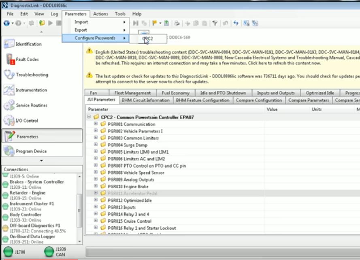This screenshot has width=360, height=260.
Task: Click the green play toolbar icon
Action: pyautogui.click(x=51, y=23)
